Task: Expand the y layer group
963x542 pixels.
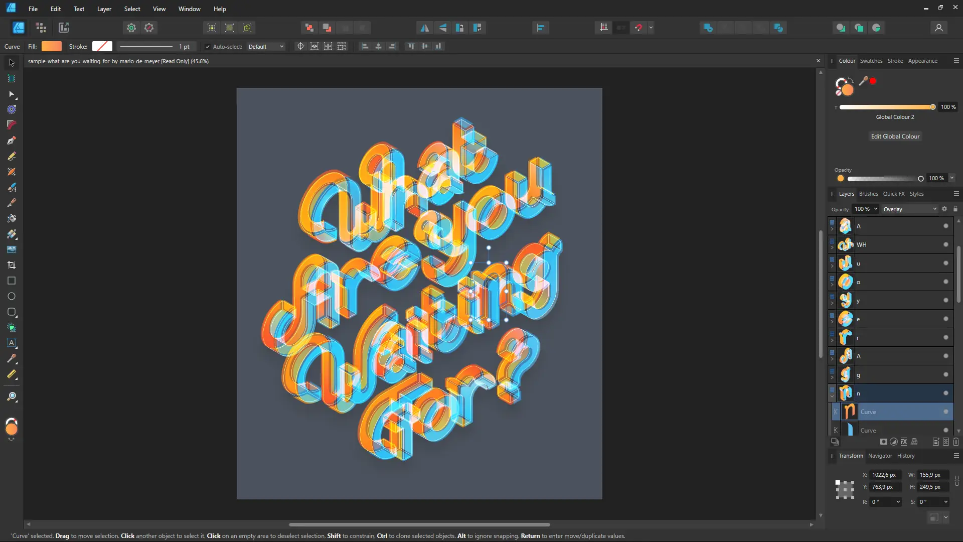Action: pyautogui.click(x=832, y=303)
